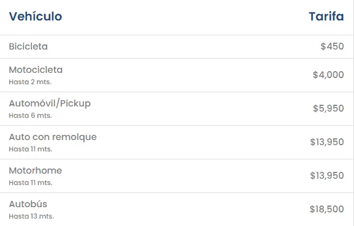This screenshot has height=226, width=354.
Task: Click the Tarifa column header
Action: pos(326,17)
